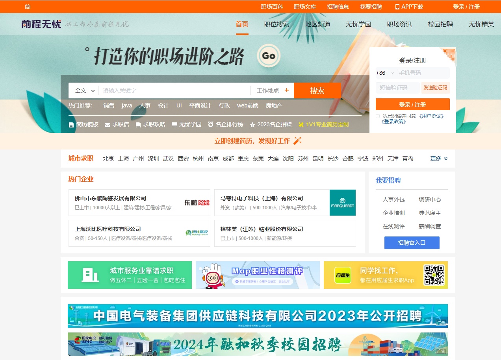Select 深圳 in city job list
Image resolution: width=501 pixels, height=360 pixels.
154,159
